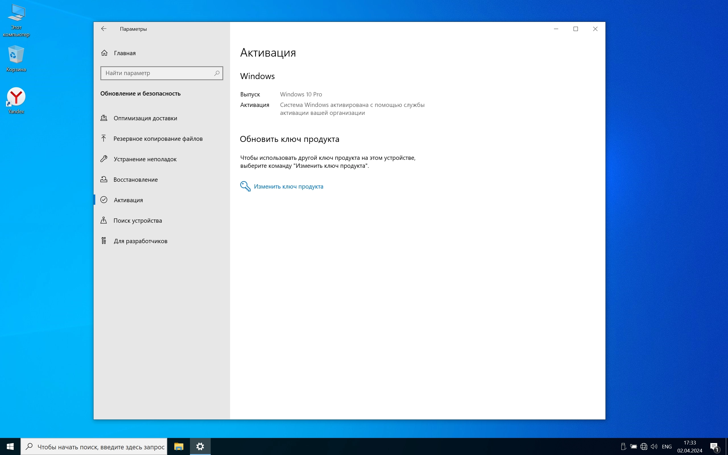Select Активация in the sidebar
The image size is (728, 455).
pyautogui.click(x=128, y=200)
